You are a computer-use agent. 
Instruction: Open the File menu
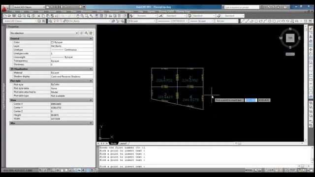pos(13,11)
